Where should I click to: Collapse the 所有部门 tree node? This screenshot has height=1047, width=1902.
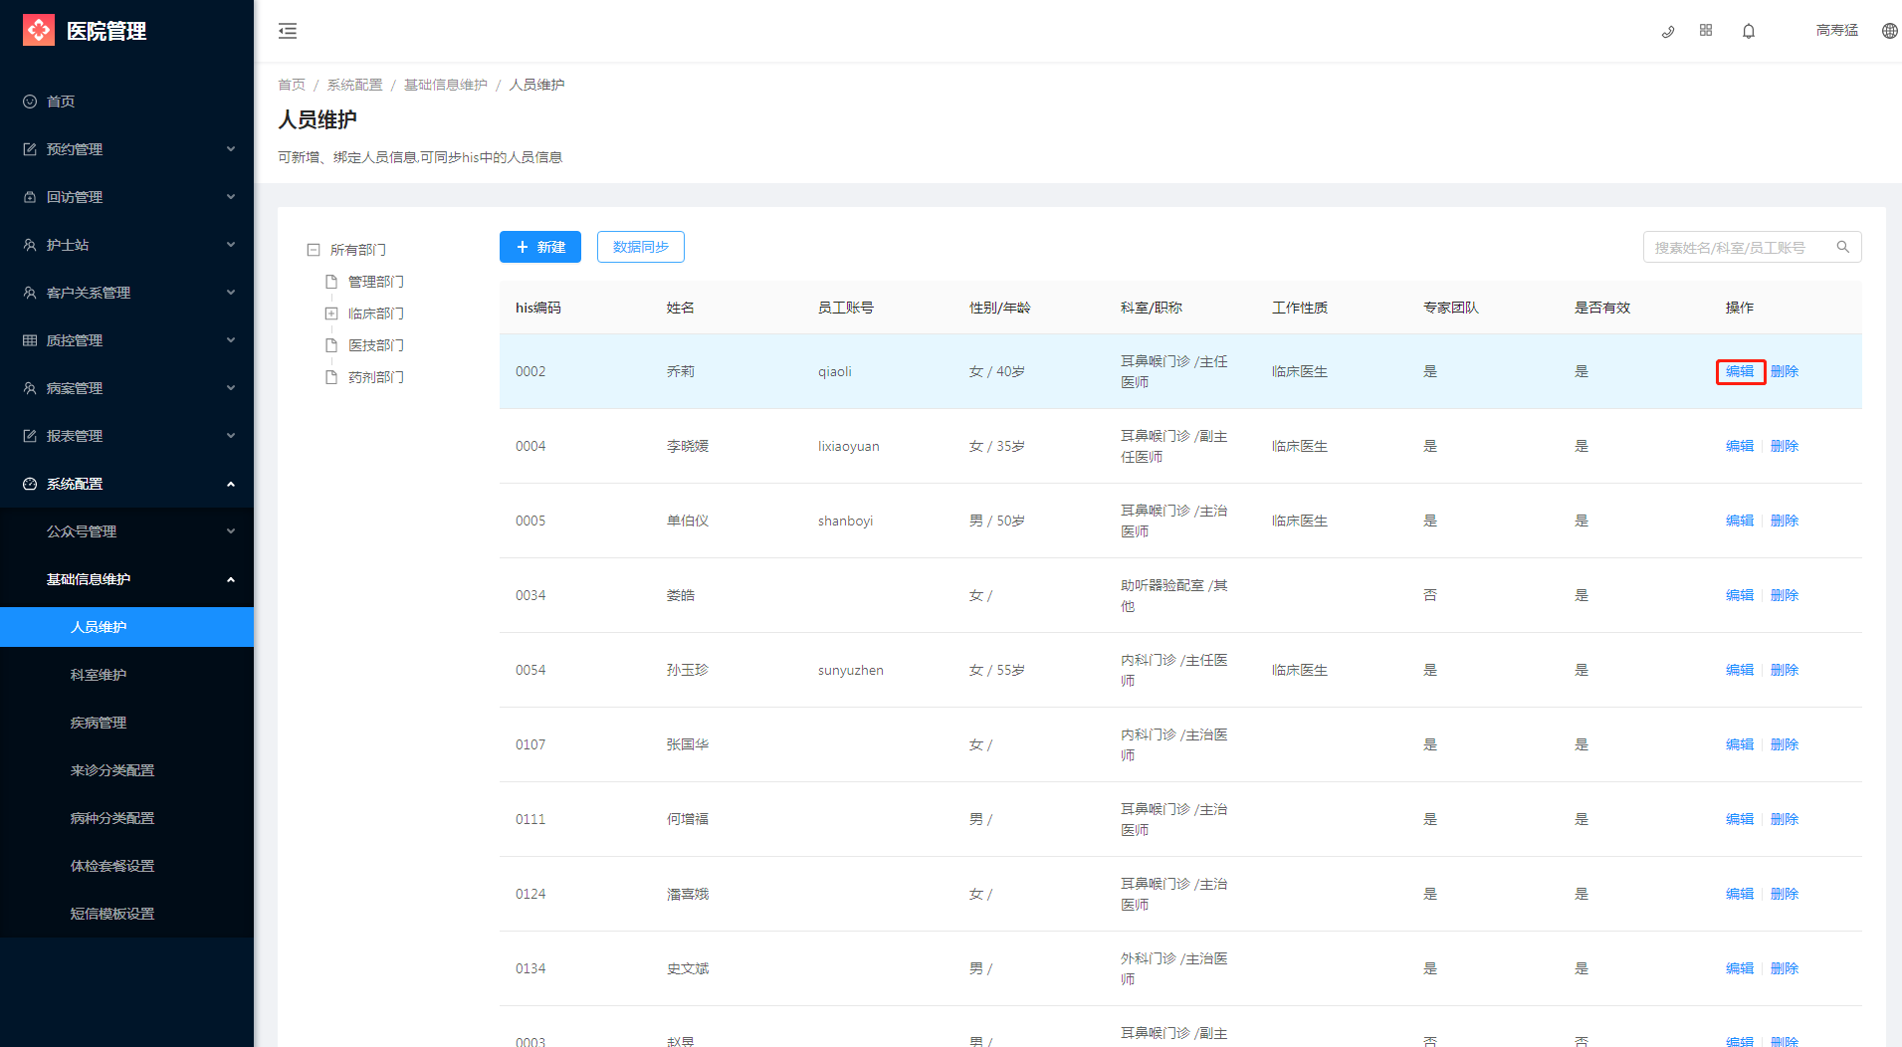pos(314,250)
